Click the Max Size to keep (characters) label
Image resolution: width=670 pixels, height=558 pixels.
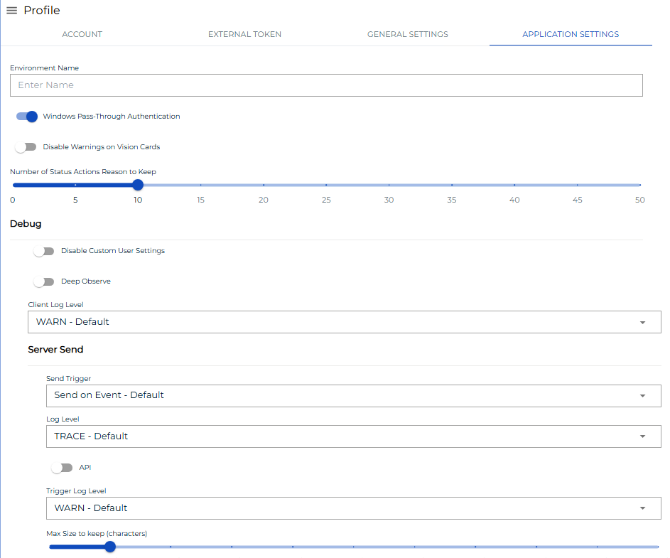pyautogui.click(x=97, y=533)
